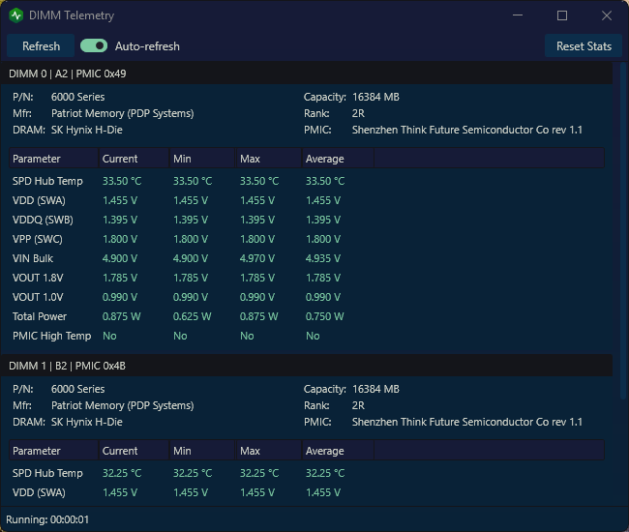This screenshot has height=532, width=629.
Task: Click VDDQ current value 1.395 V
Action: [120, 220]
